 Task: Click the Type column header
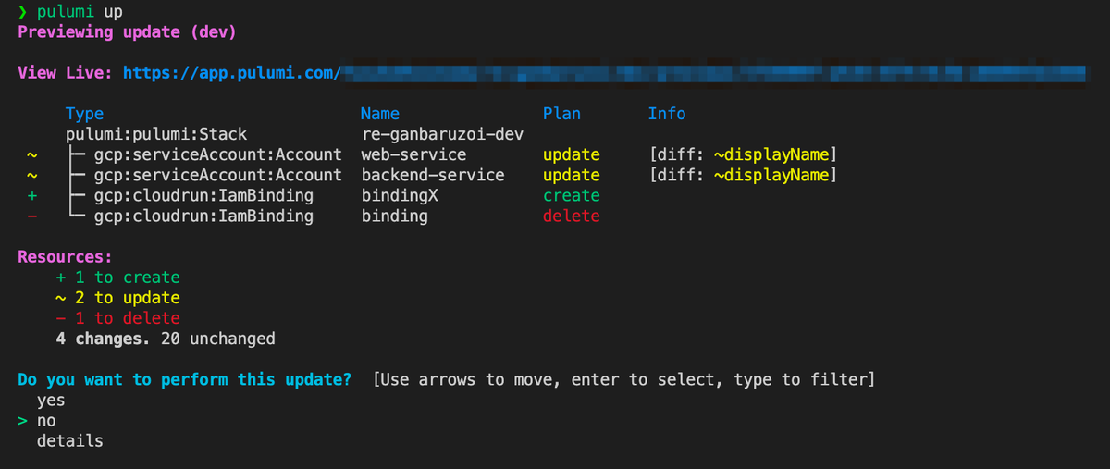pyautogui.click(x=84, y=114)
